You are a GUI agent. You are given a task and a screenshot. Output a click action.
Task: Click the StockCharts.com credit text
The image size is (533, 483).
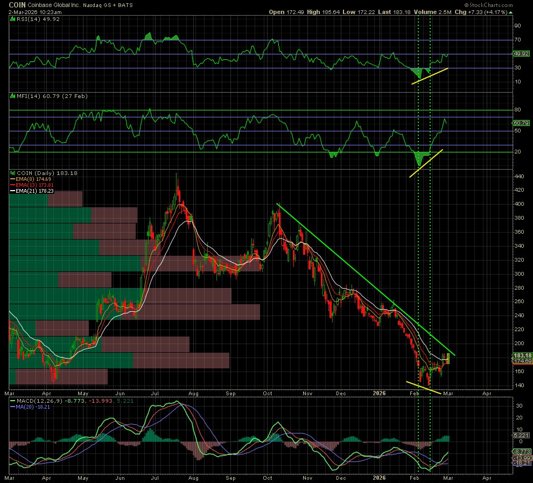491,5
